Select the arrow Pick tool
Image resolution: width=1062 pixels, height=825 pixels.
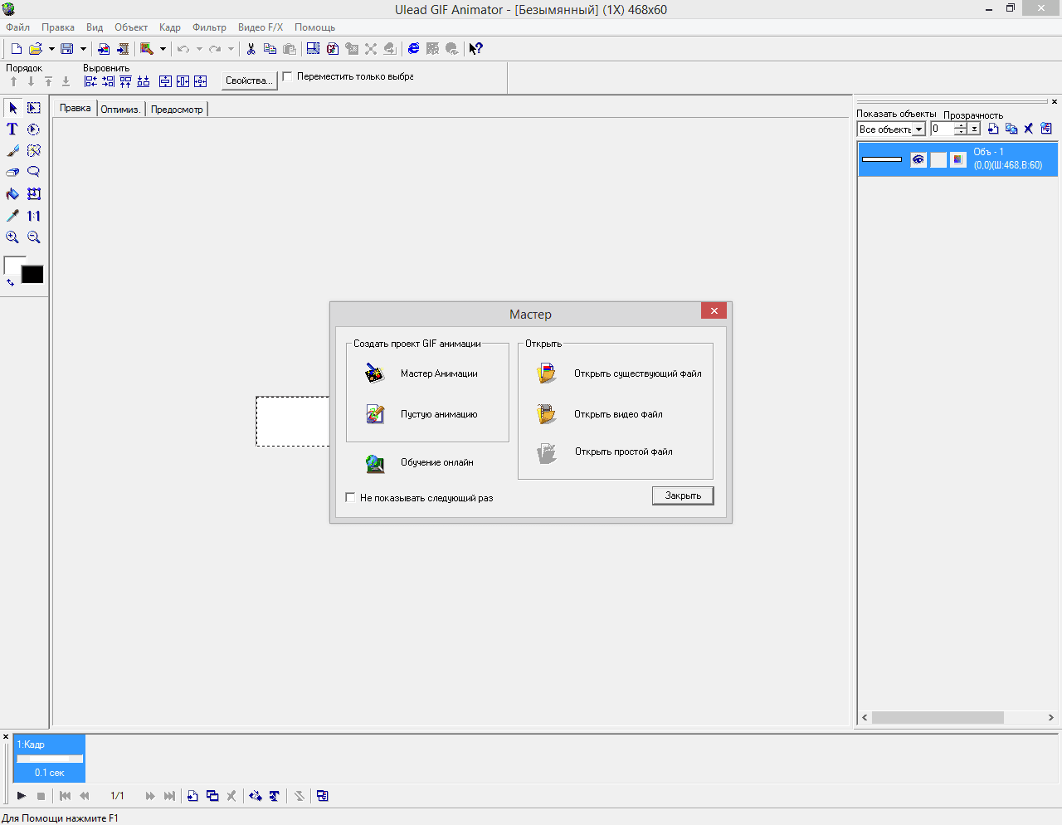12,108
